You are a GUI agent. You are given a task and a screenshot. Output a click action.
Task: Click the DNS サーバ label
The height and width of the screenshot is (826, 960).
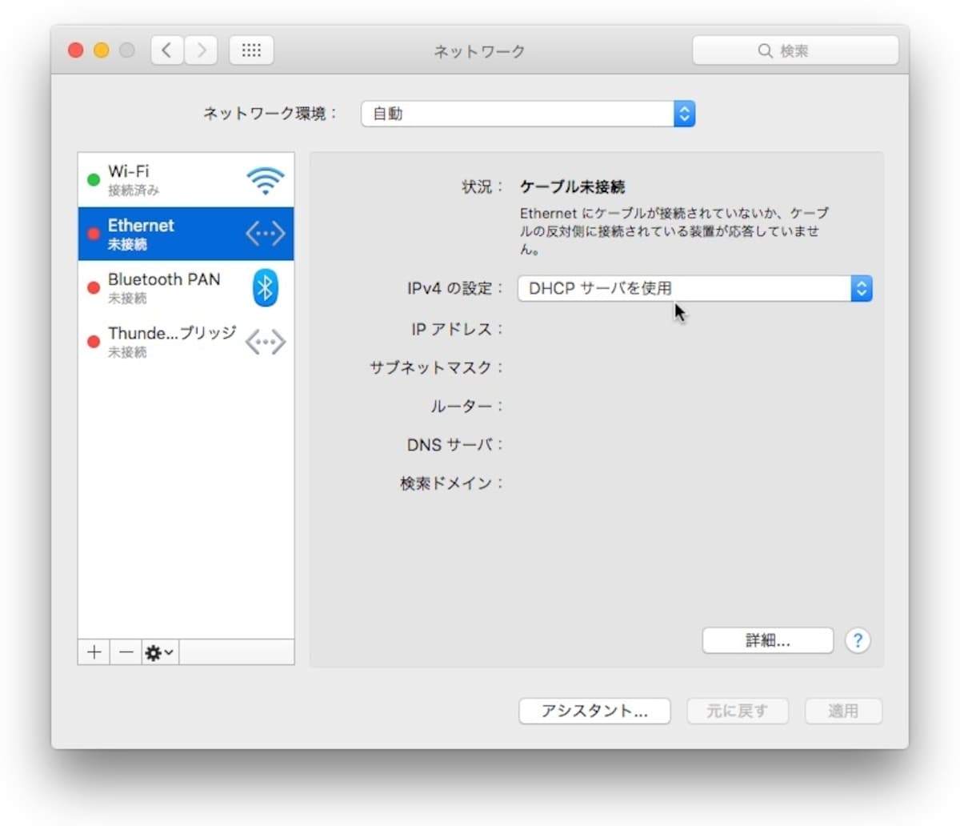pyautogui.click(x=455, y=444)
